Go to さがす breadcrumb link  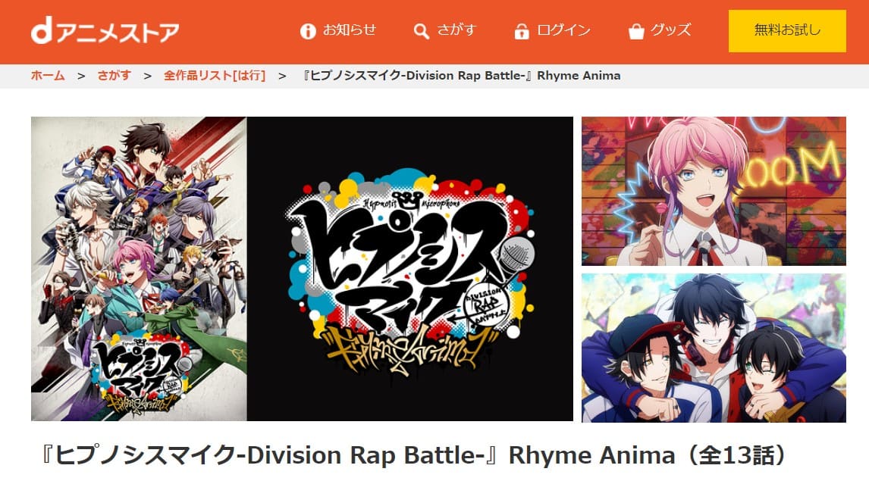(115, 75)
